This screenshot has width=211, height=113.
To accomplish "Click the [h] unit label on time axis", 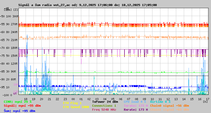I will click(x=205, y=101).
